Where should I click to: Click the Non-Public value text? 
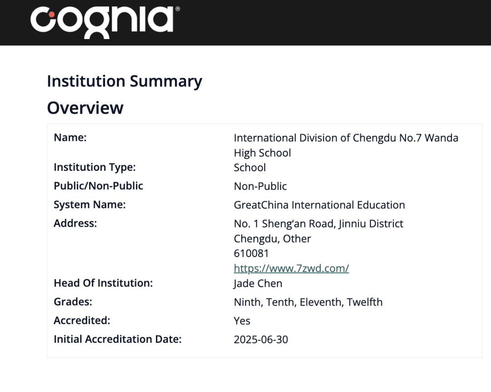pos(260,186)
